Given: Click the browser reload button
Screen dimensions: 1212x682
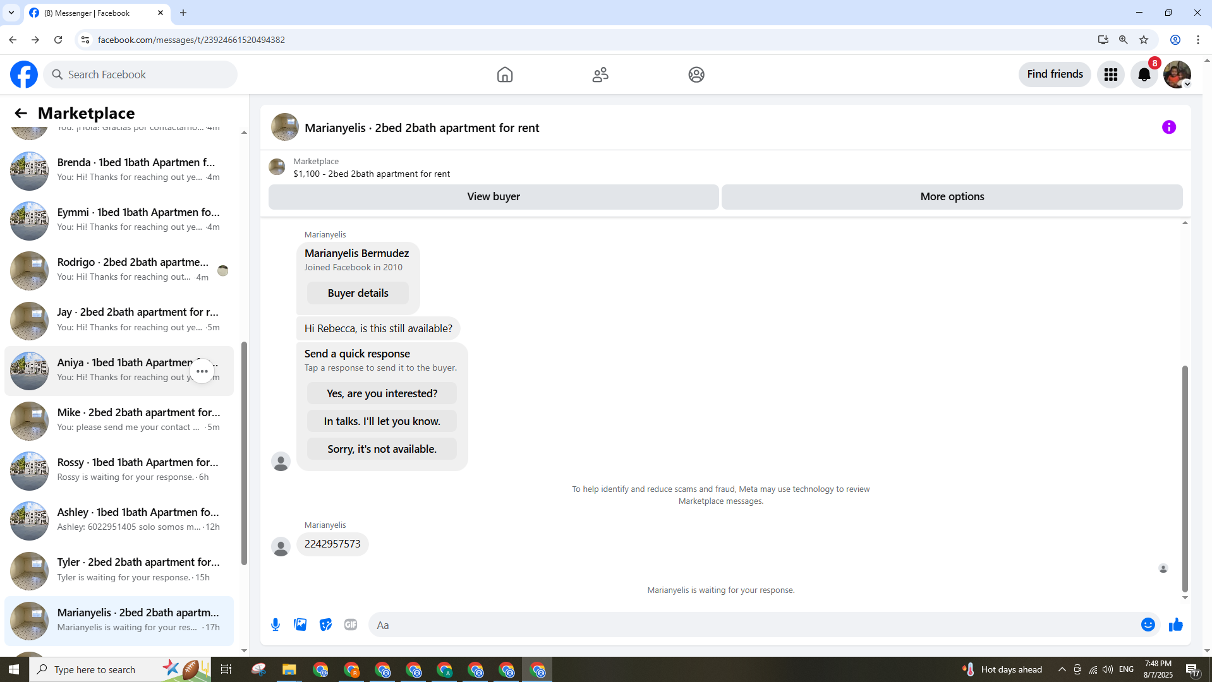Looking at the screenshot, I should pos(58,40).
